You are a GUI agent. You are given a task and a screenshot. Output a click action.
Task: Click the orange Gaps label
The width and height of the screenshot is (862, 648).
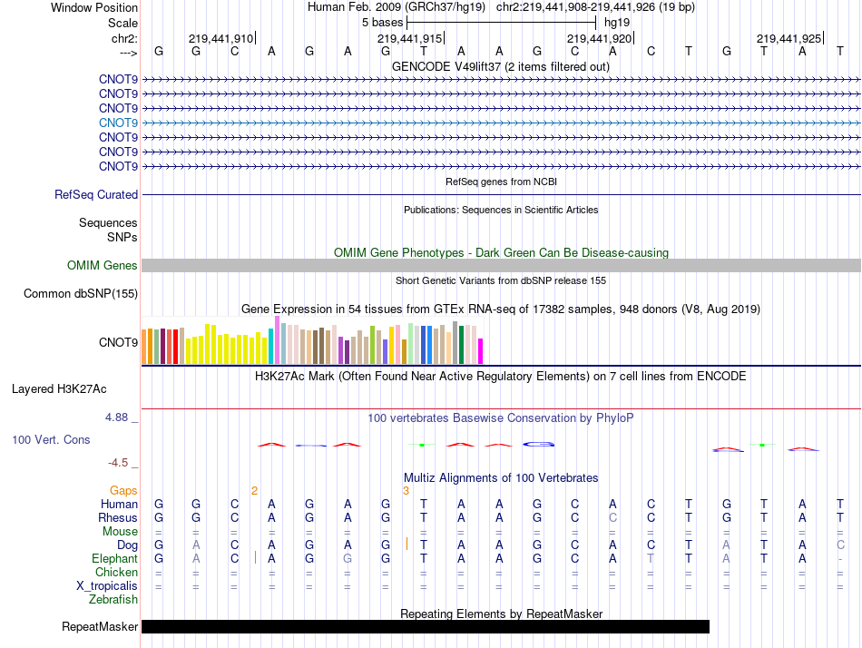[x=123, y=490]
